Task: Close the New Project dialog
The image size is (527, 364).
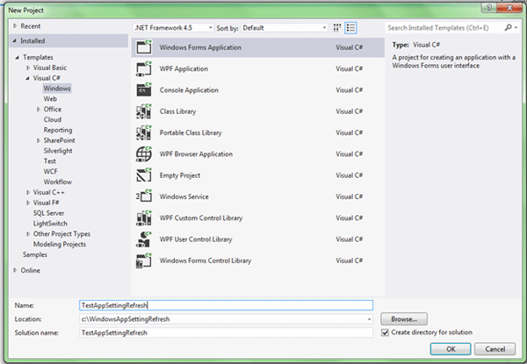Action: point(509,7)
